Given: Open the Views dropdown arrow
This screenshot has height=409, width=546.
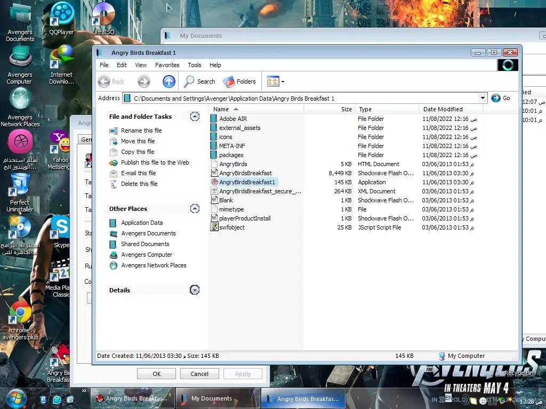Looking at the screenshot, I should 283,81.
